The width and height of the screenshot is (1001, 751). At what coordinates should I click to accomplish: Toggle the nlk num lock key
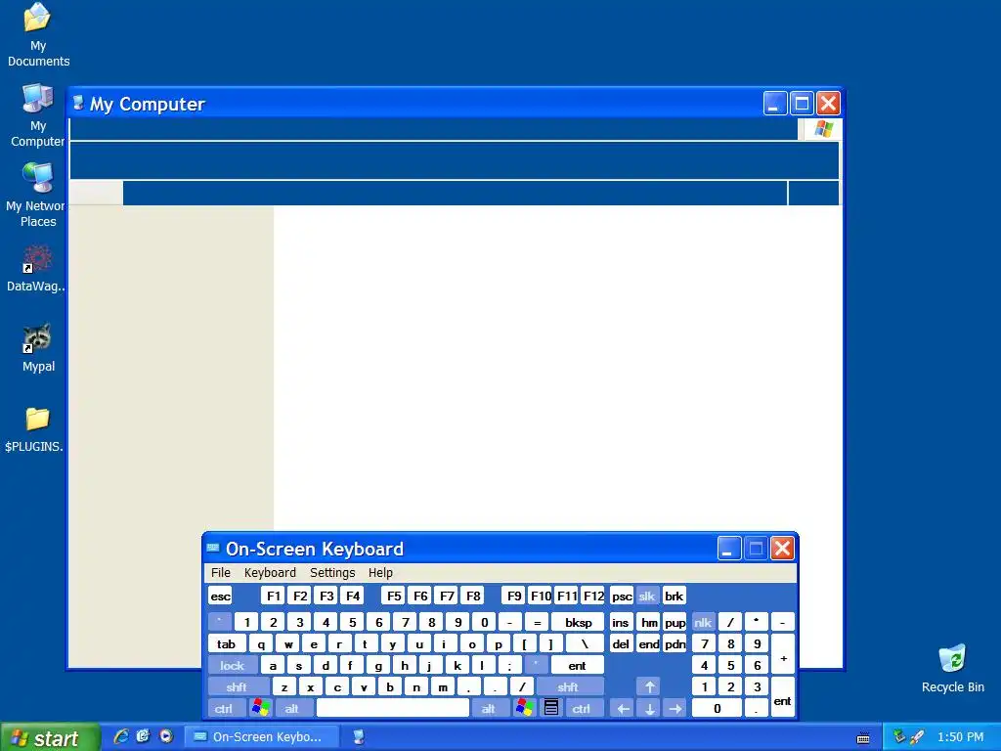(703, 622)
